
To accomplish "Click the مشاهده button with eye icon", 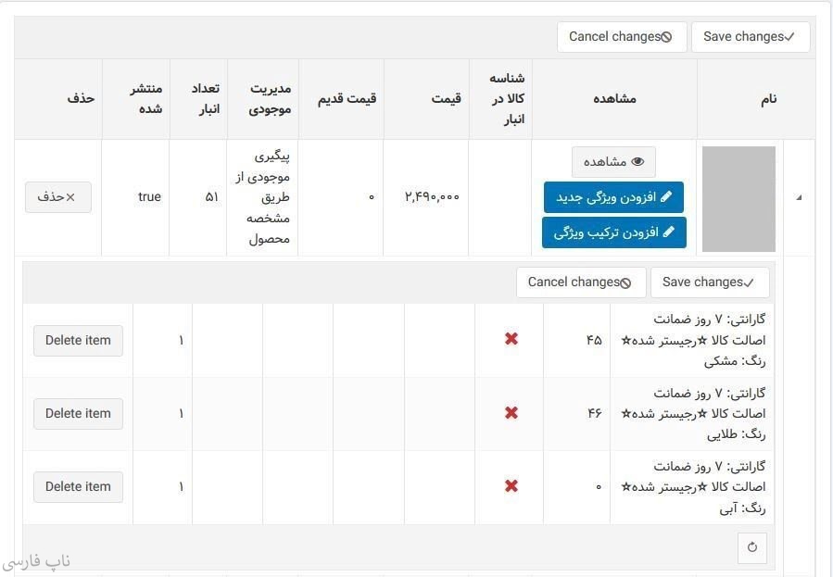I will 613,162.
